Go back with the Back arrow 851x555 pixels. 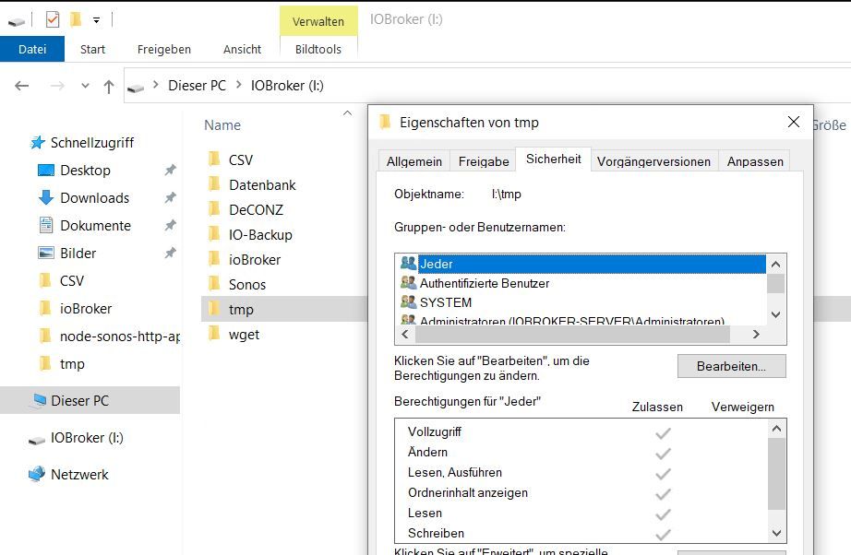coord(22,86)
